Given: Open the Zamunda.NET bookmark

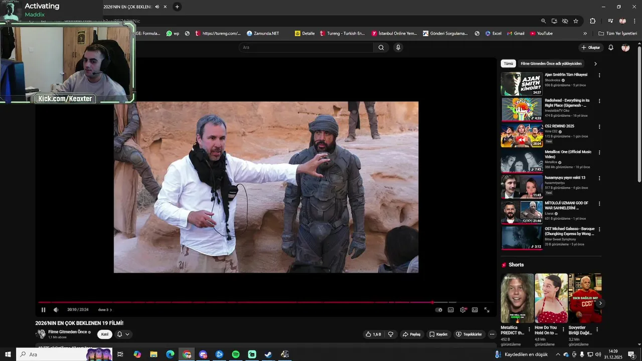Looking at the screenshot, I should click(263, 34).
